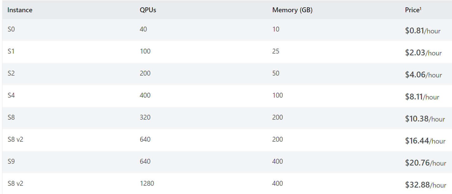
Task: Select the S0 instance name
Action: pyautogui.click(x=11, y=29)
